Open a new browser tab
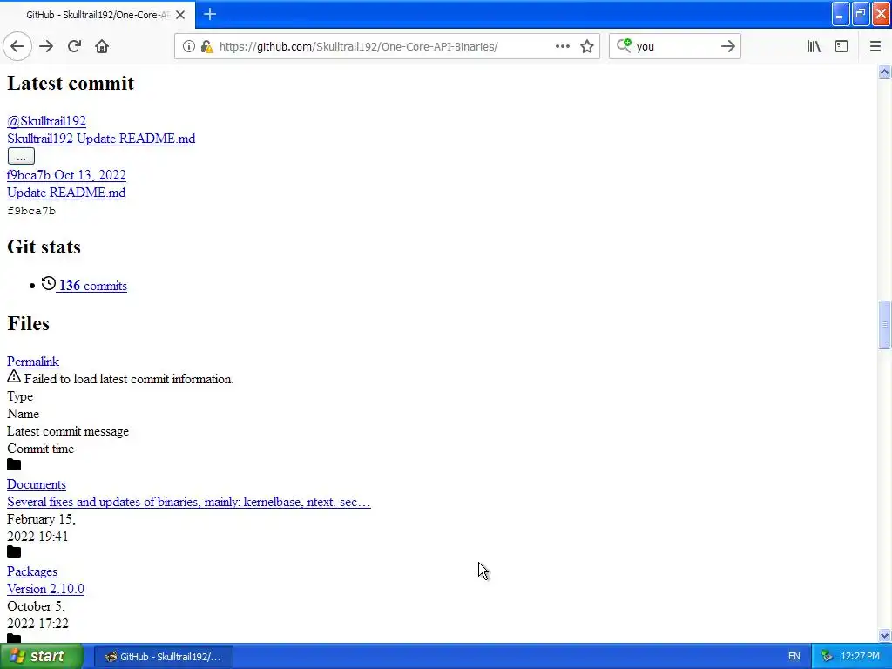The width and height of the screenshot is (892, 669). coord(210,14)
